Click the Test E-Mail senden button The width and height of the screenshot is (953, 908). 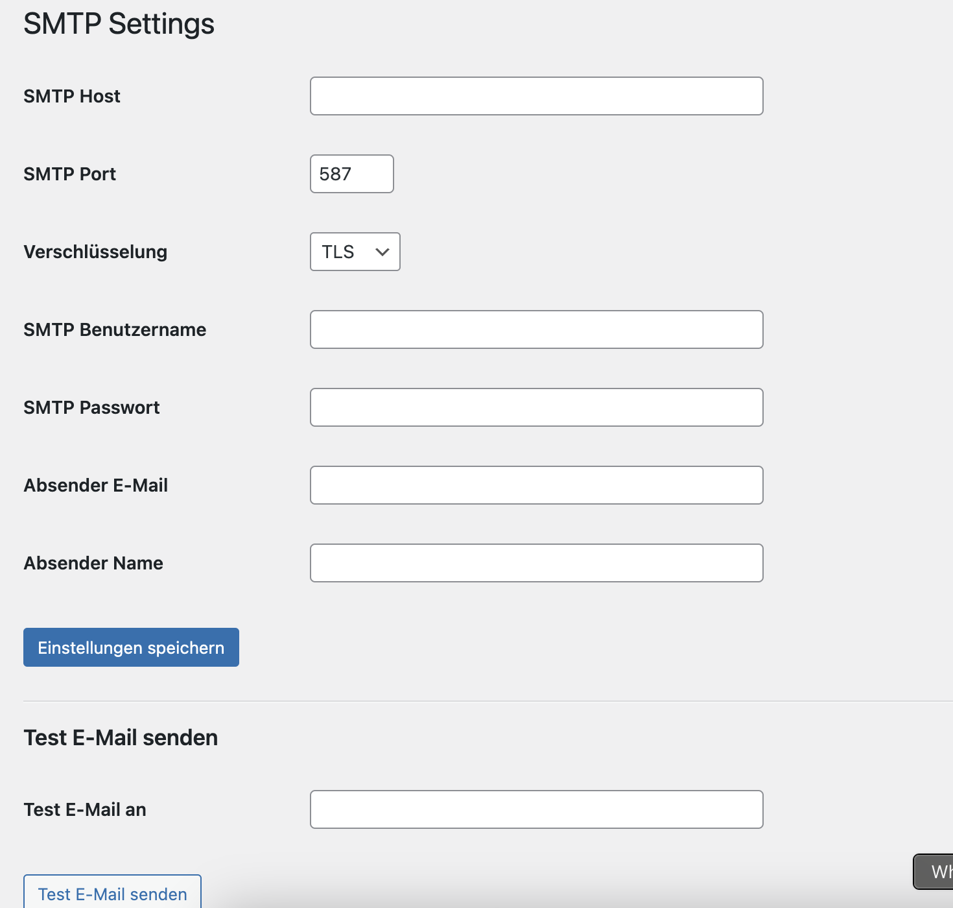(112, 893)
